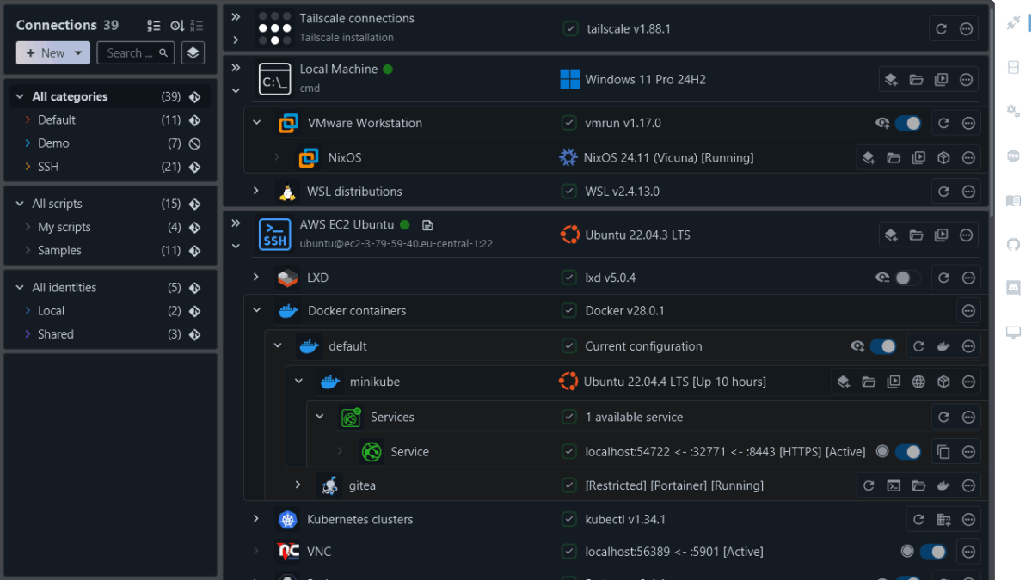This screenshot has height=580, width=1032.
Task: Open the file browser cabinet icon in sidebar
Action: [x=1013, y=67]
